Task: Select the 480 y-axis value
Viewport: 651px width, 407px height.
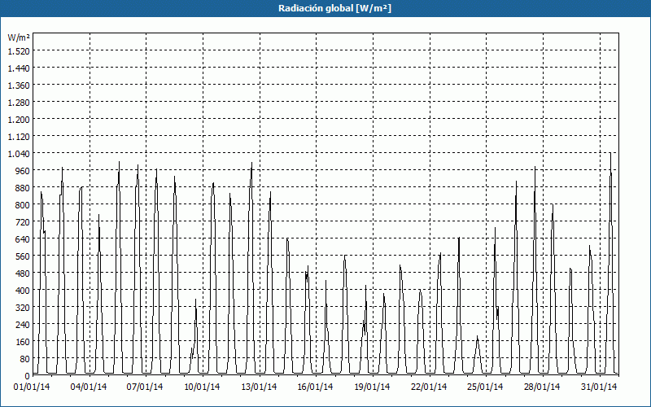Action: (x=23, y=274)
